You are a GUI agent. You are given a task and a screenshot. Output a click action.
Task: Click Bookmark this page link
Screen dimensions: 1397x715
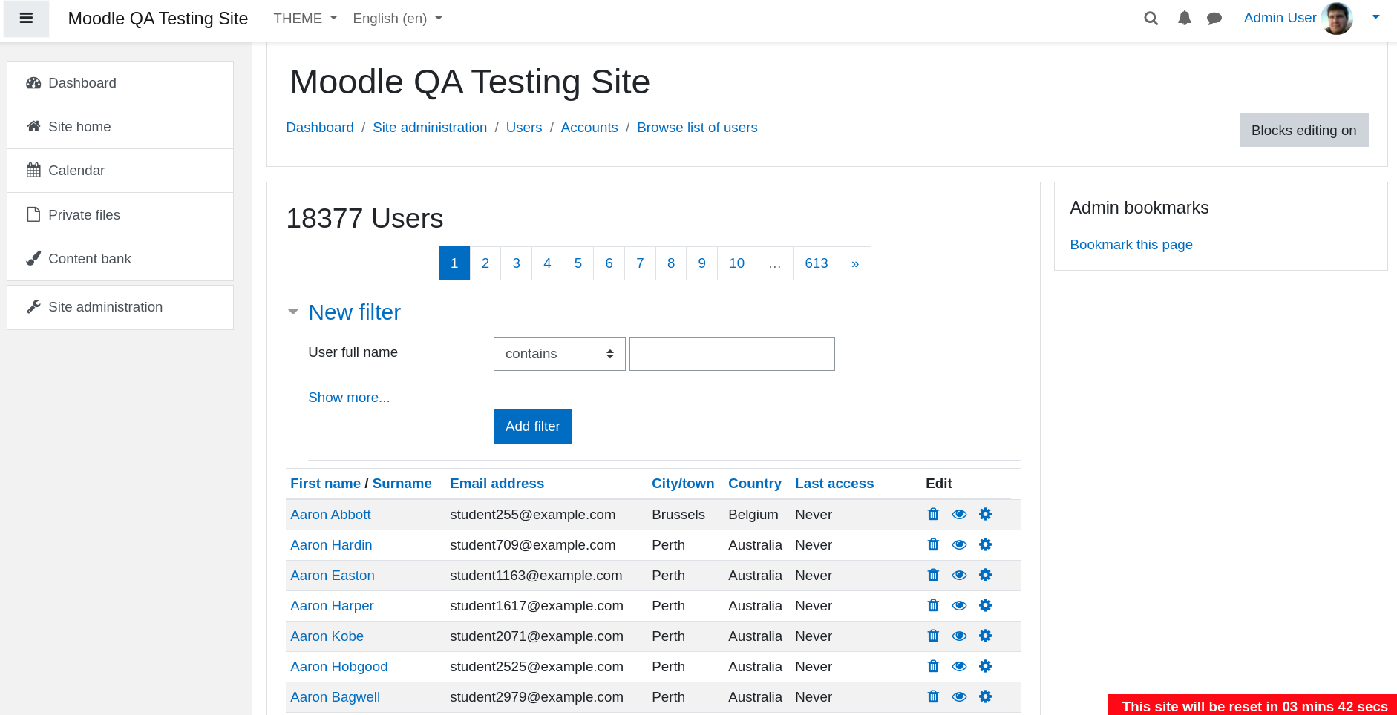tap(1131, 245)
